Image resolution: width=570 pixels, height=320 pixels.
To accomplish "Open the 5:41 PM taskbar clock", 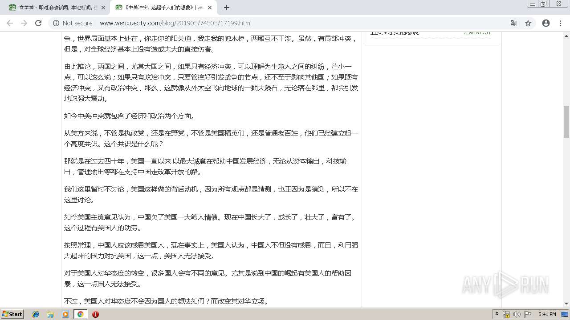I will pos(547,314).
